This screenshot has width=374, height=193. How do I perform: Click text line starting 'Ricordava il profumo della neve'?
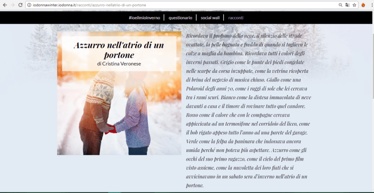pos(244,36)
